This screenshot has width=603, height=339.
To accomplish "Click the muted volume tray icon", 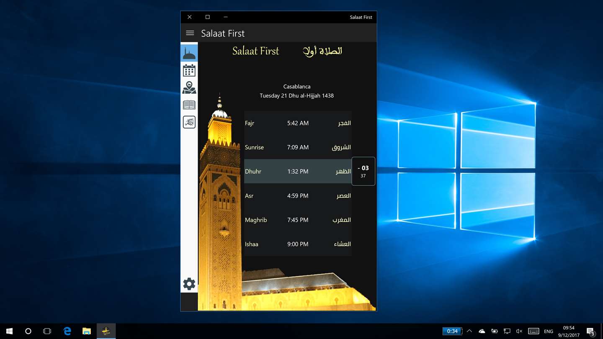I will pos(519,331).
